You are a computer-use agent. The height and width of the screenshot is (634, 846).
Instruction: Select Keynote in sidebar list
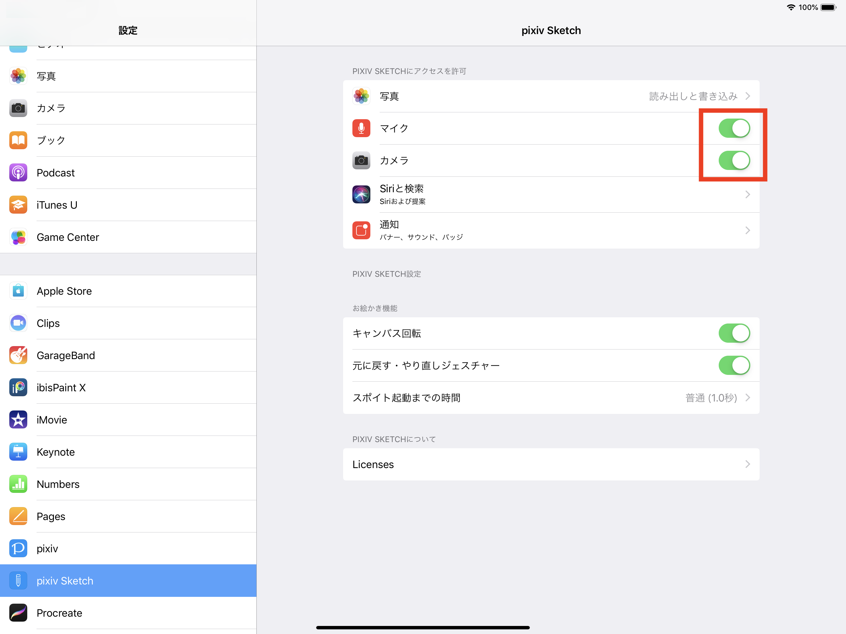click(x=128, y=452)
